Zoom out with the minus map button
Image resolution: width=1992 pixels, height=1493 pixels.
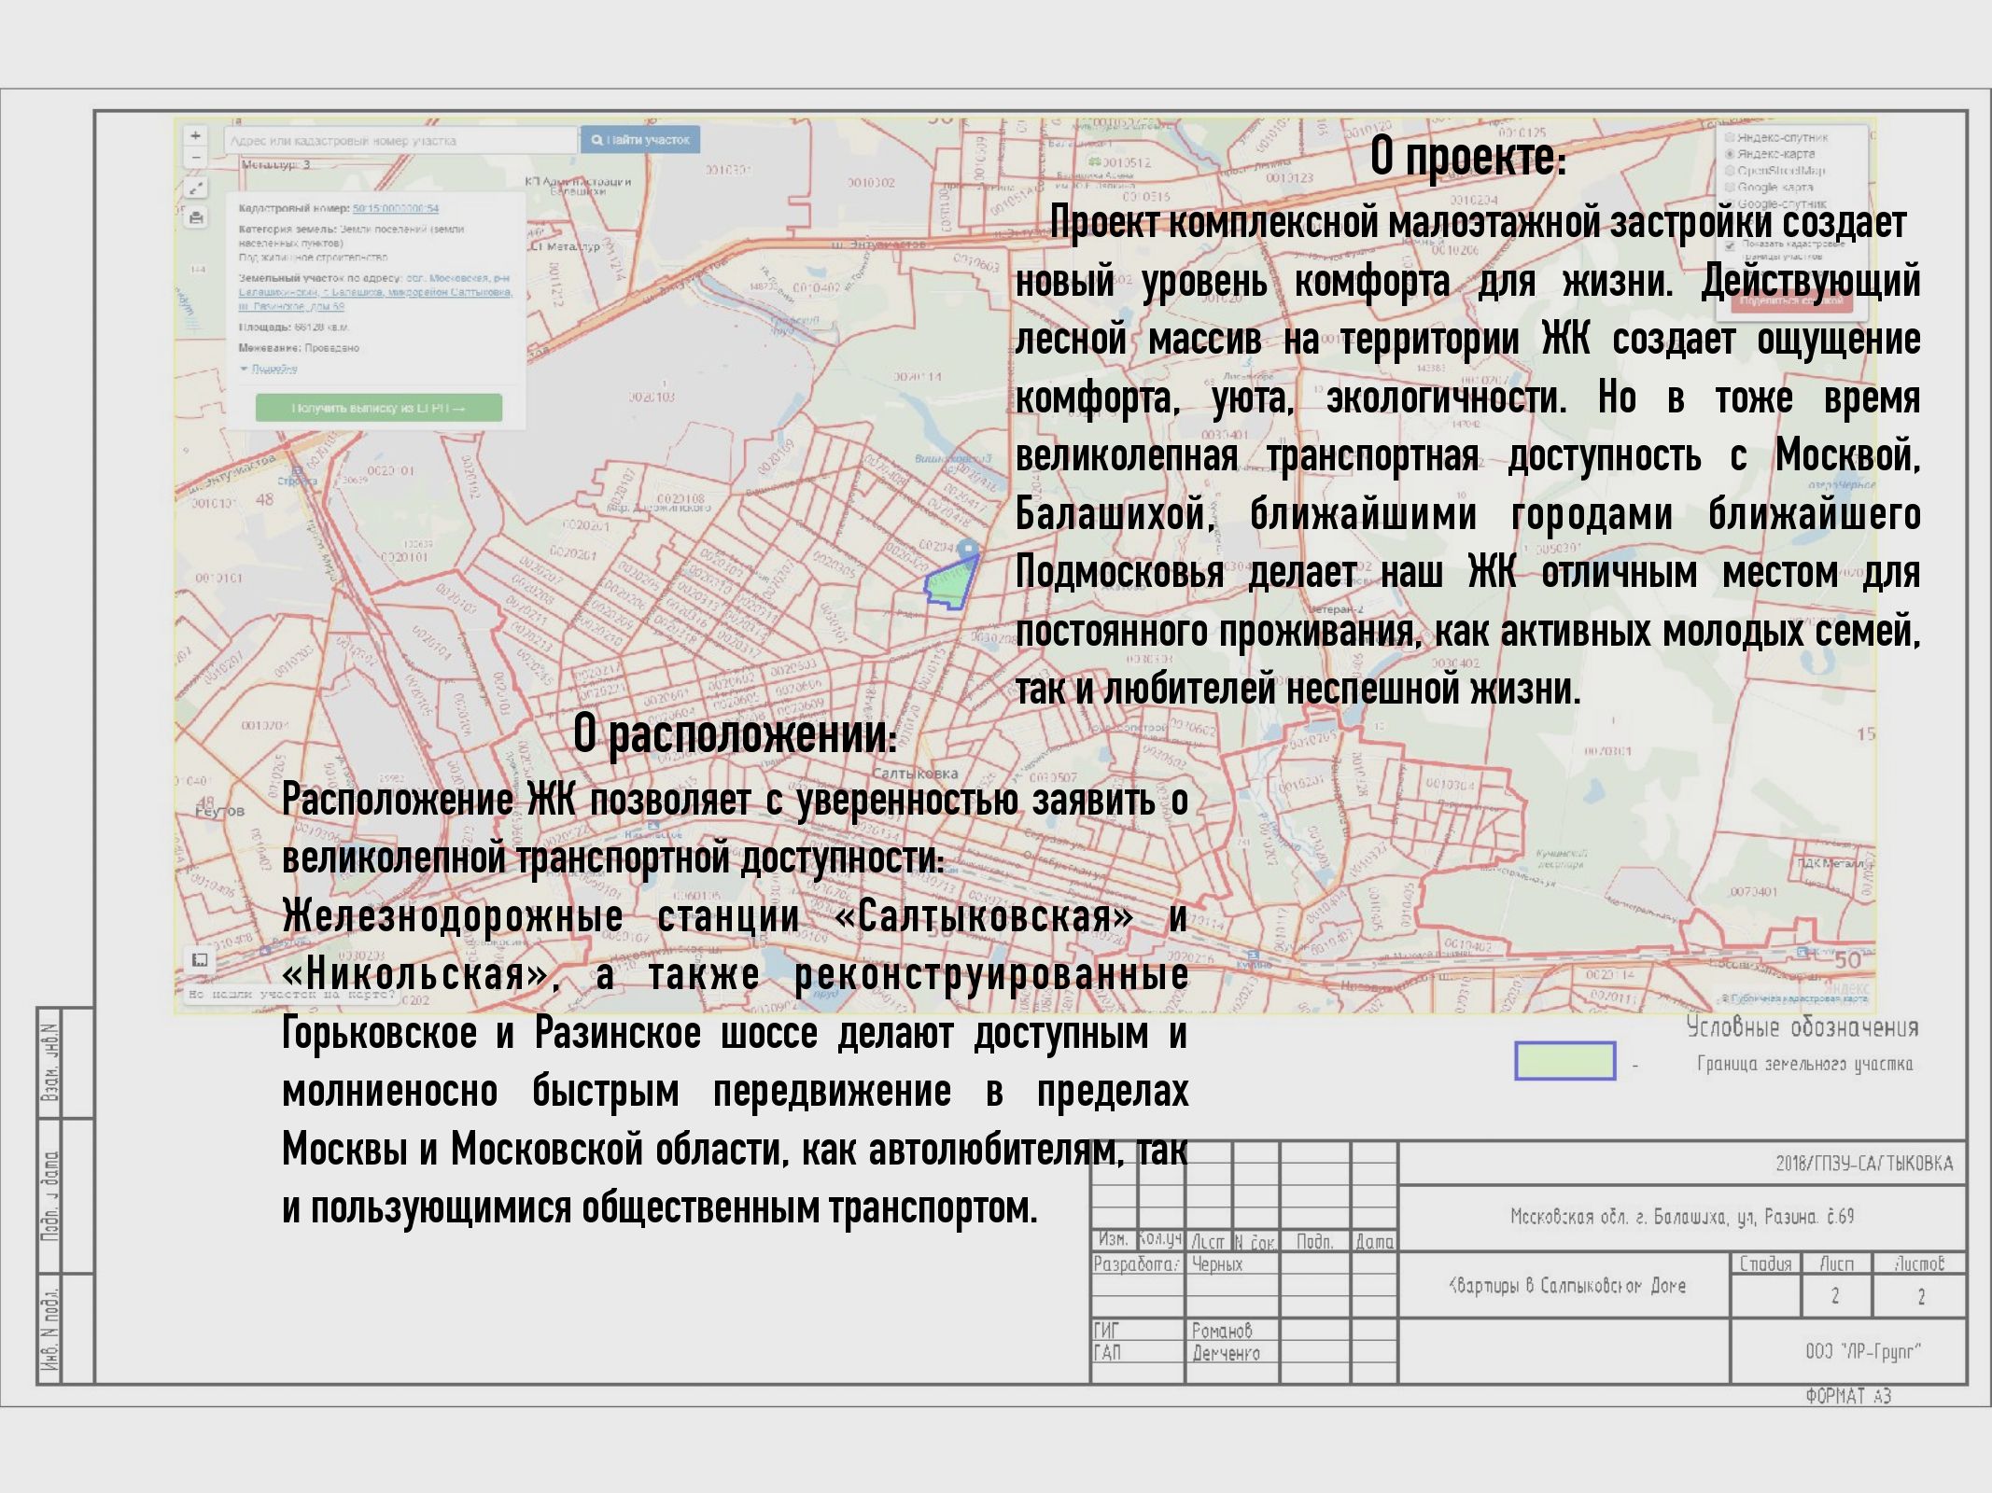click(195, 158)
